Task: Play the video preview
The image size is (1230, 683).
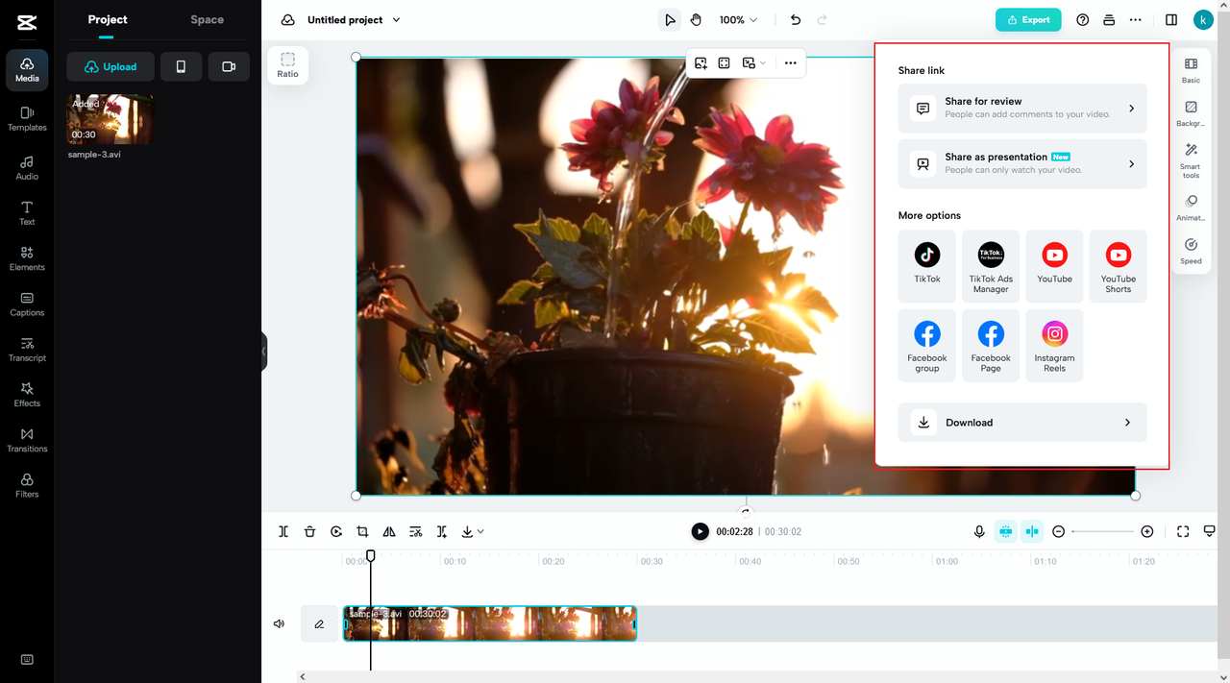Action: 701,531
